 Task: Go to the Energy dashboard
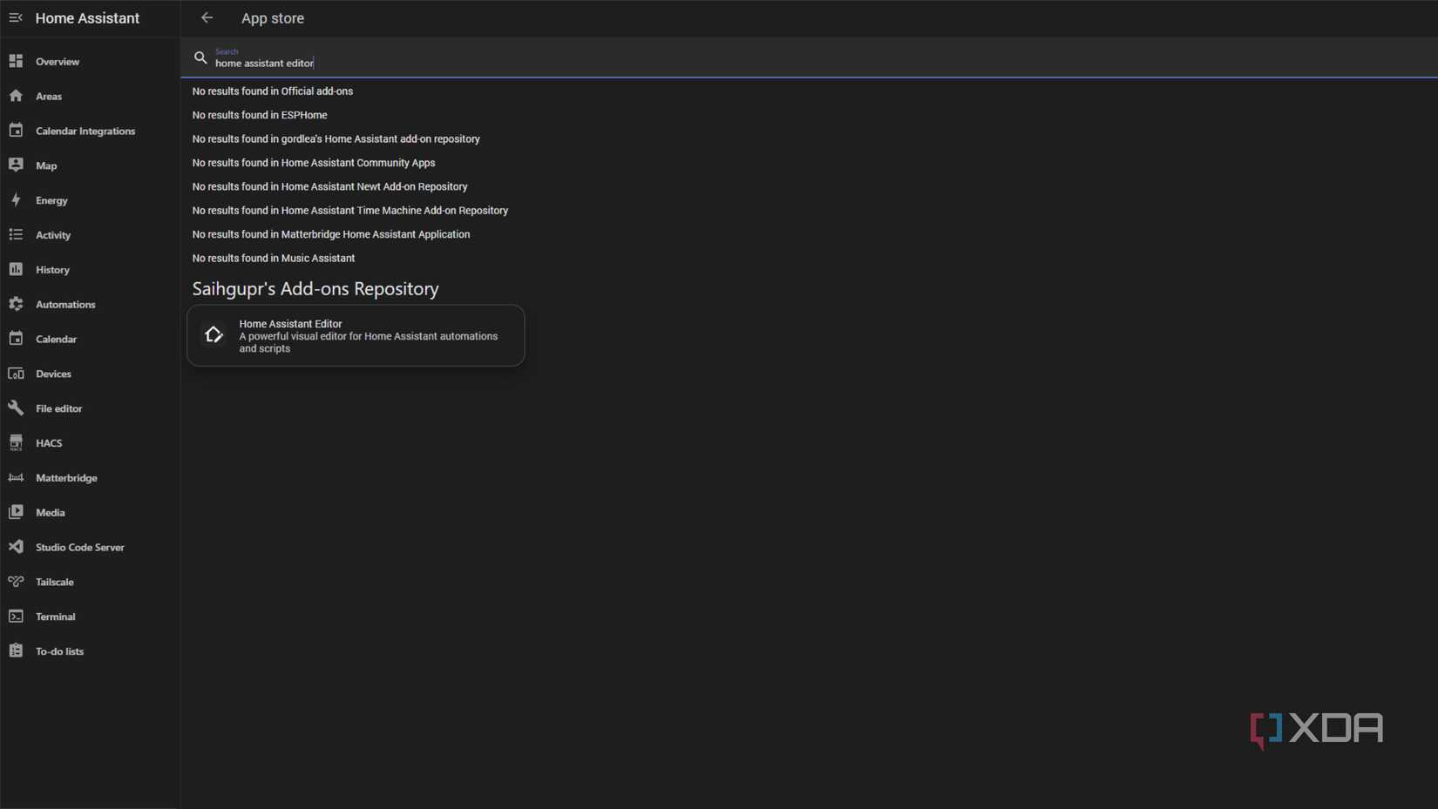(x=90, y=200)
